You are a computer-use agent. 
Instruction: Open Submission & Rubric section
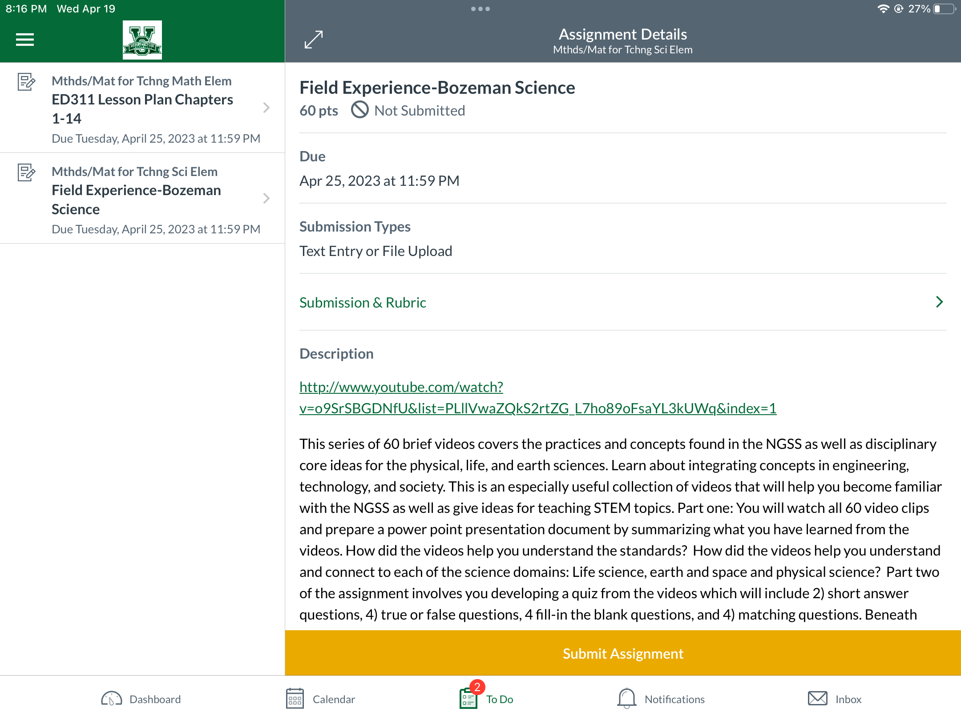tap(623, 302)
